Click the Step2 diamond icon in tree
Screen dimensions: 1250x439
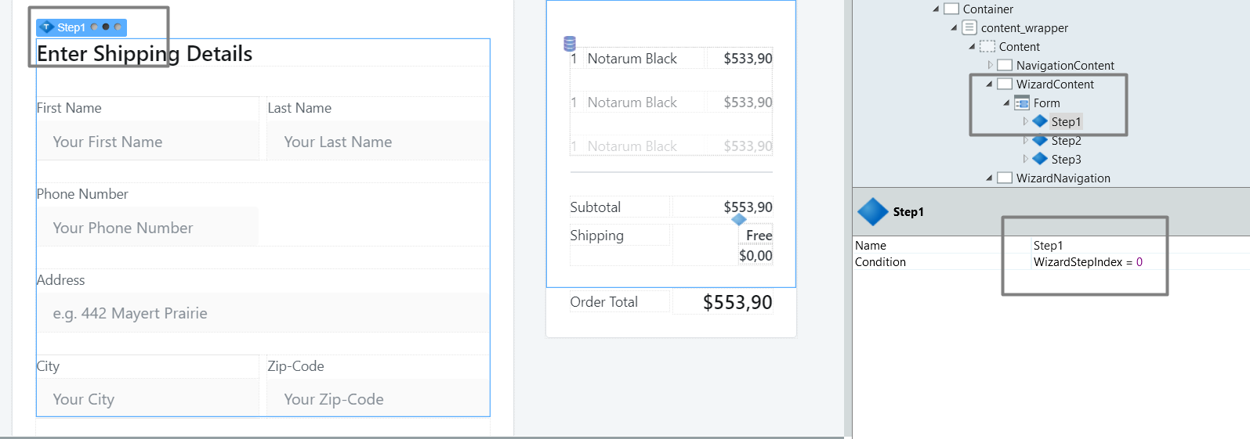point(1040,140)
